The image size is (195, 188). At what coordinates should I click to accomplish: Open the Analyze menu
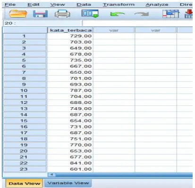tap(157, 5)
